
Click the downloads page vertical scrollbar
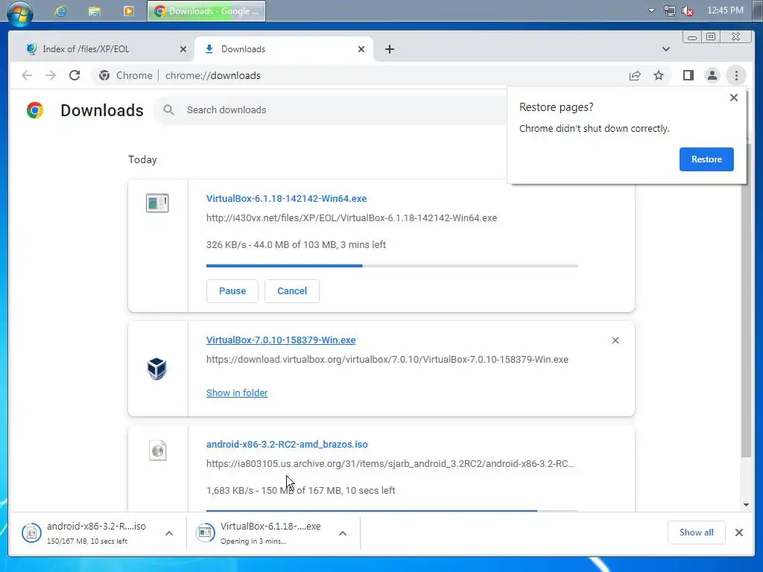click(x=746, y=300)
